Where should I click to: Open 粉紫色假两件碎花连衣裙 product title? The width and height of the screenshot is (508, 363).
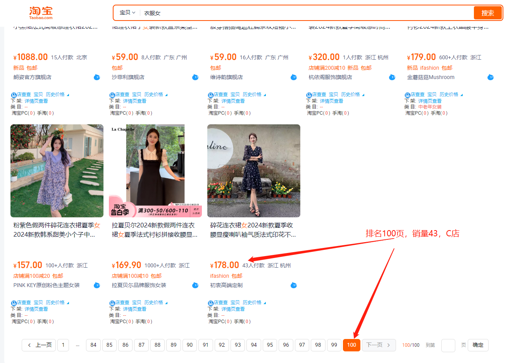pyautogui.click(x=57, y=230)
